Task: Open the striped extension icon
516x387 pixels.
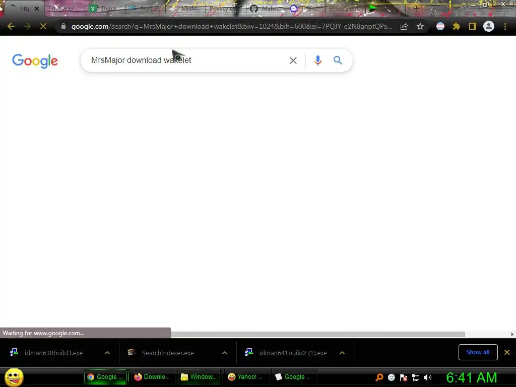Action: (x=440, y=26)
